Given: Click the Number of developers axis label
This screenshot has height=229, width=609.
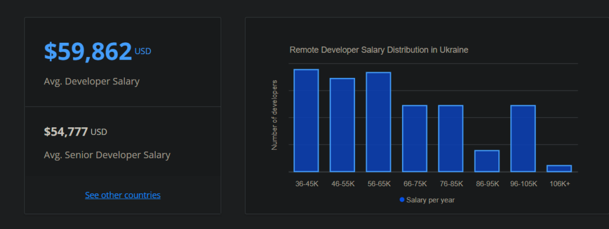Looking at the screenshot, I should (x=274, y=115).
